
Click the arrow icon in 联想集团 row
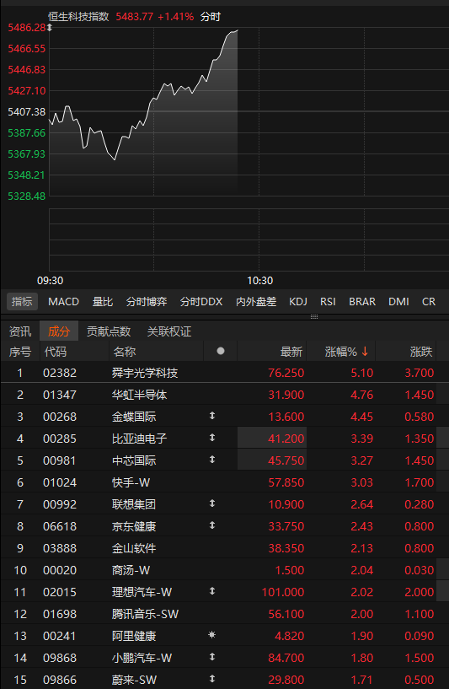point(212,503)
